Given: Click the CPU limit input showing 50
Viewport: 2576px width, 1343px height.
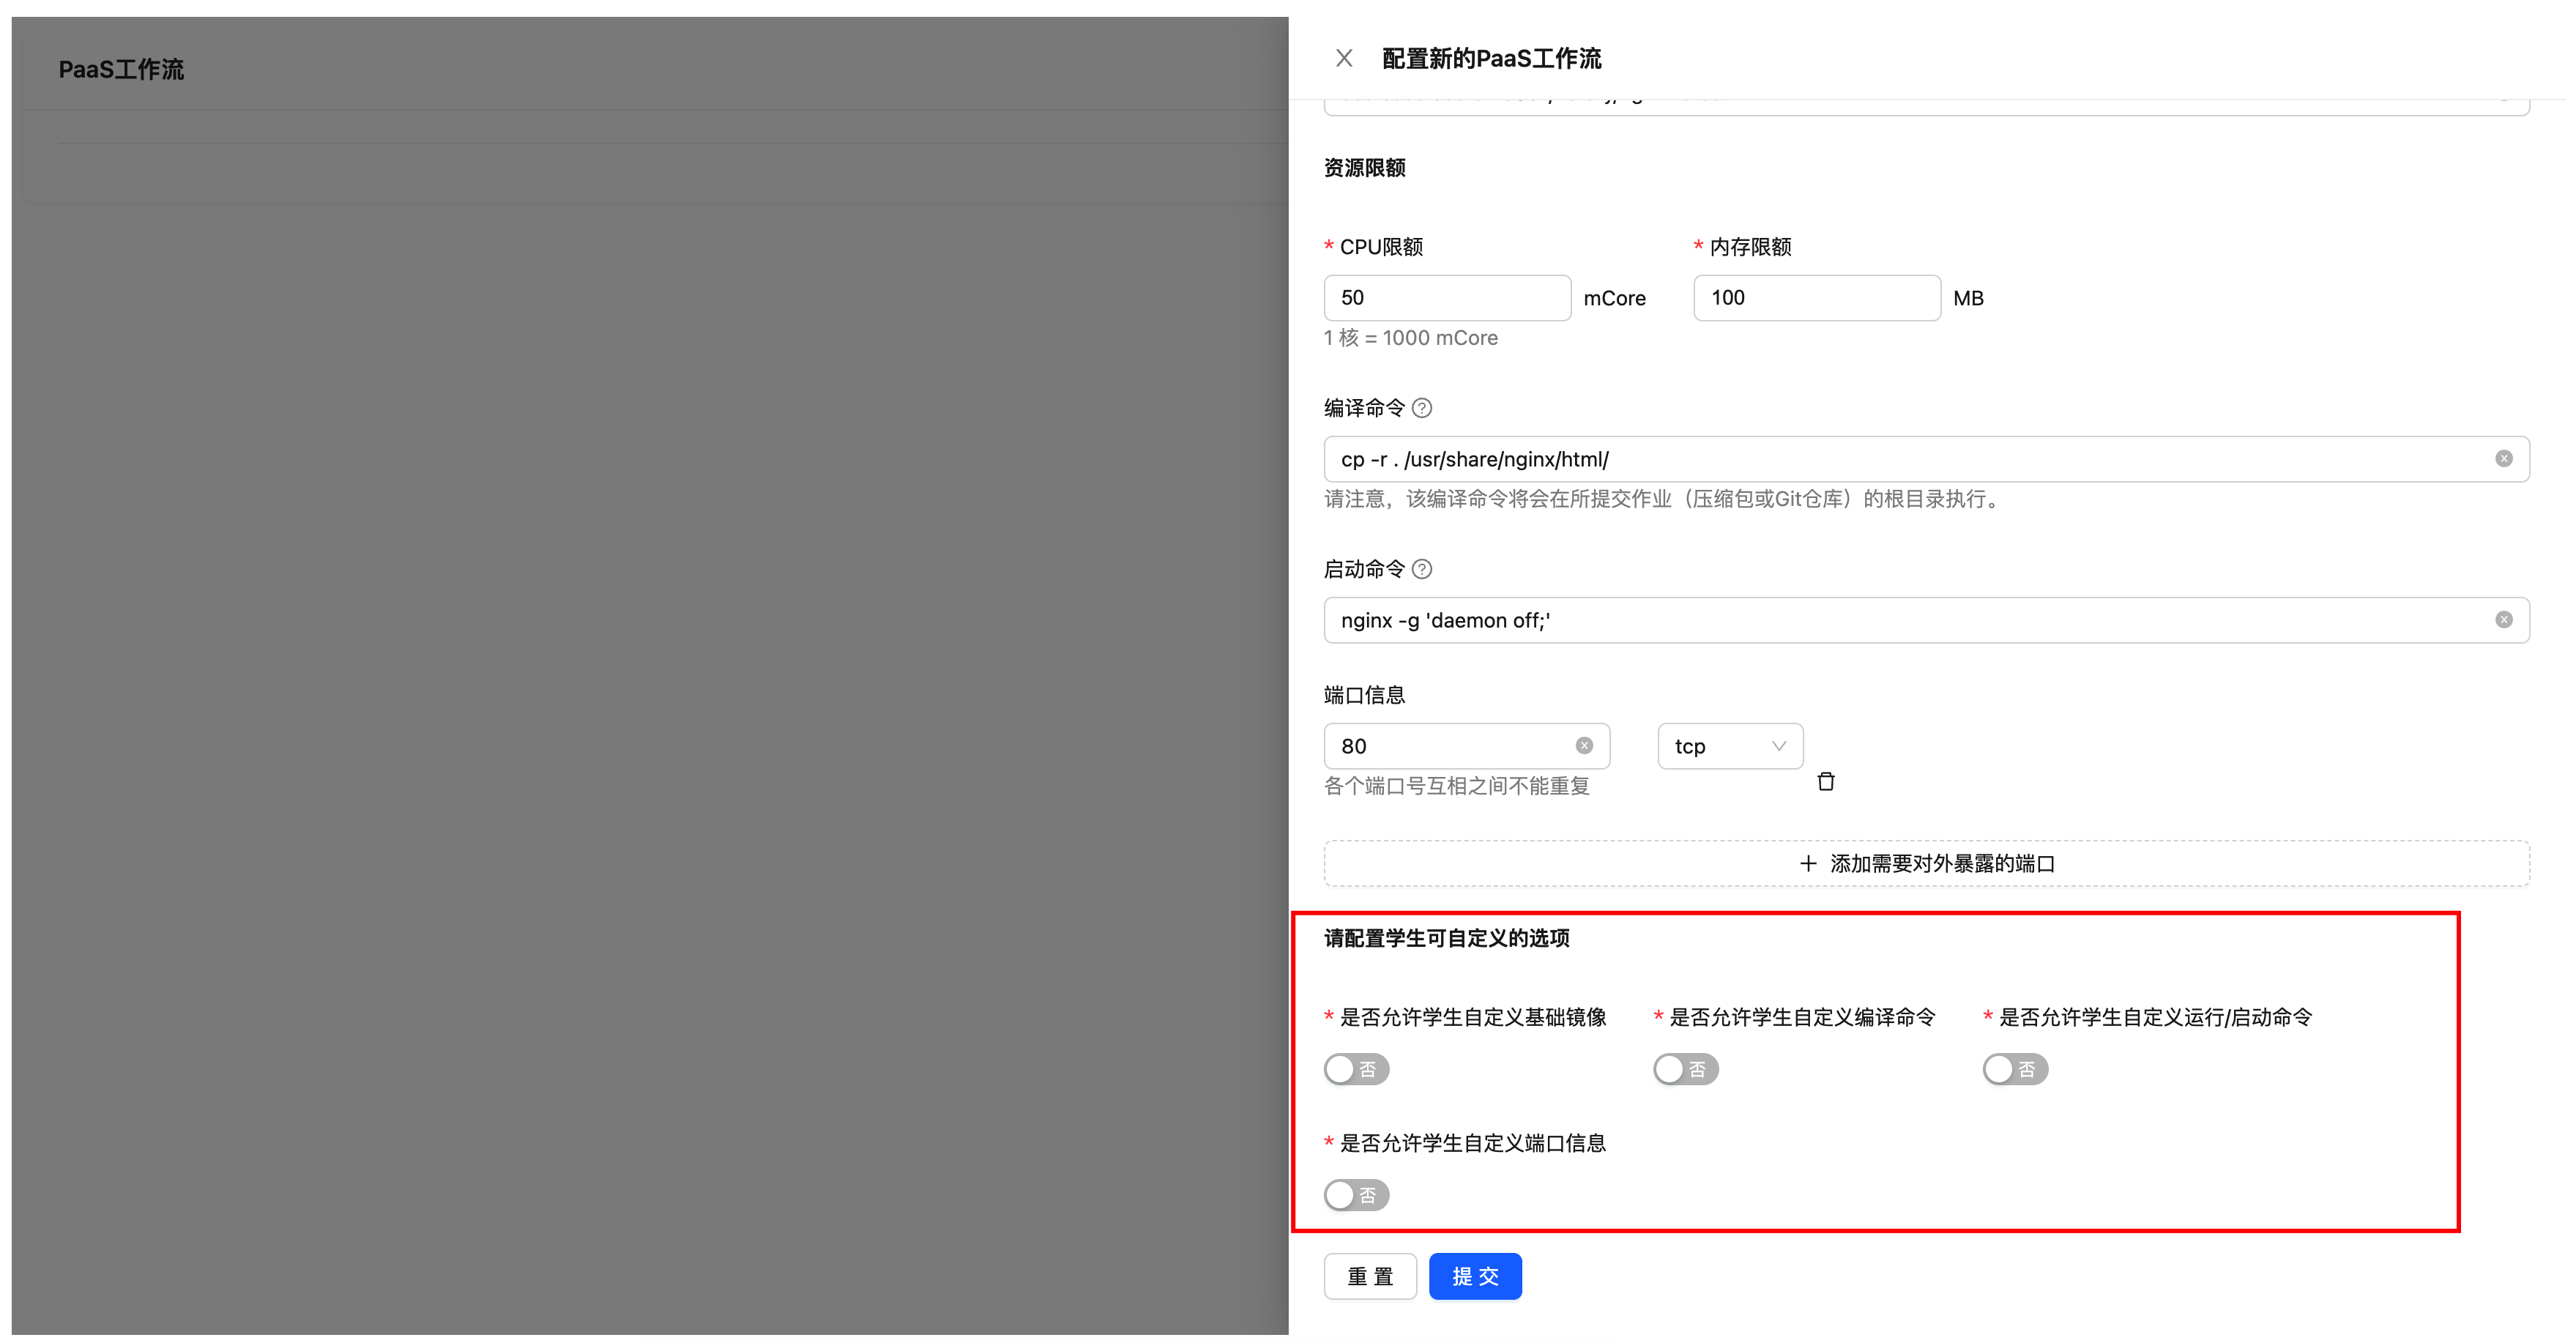Looking at the screenshot, I should 1446,298.
